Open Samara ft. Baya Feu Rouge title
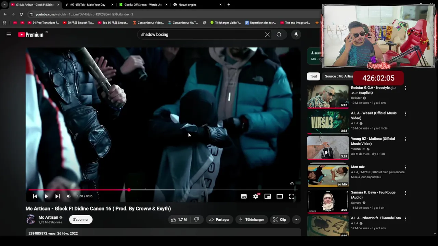This screenshot has height=246, width=438. [373, 195]
